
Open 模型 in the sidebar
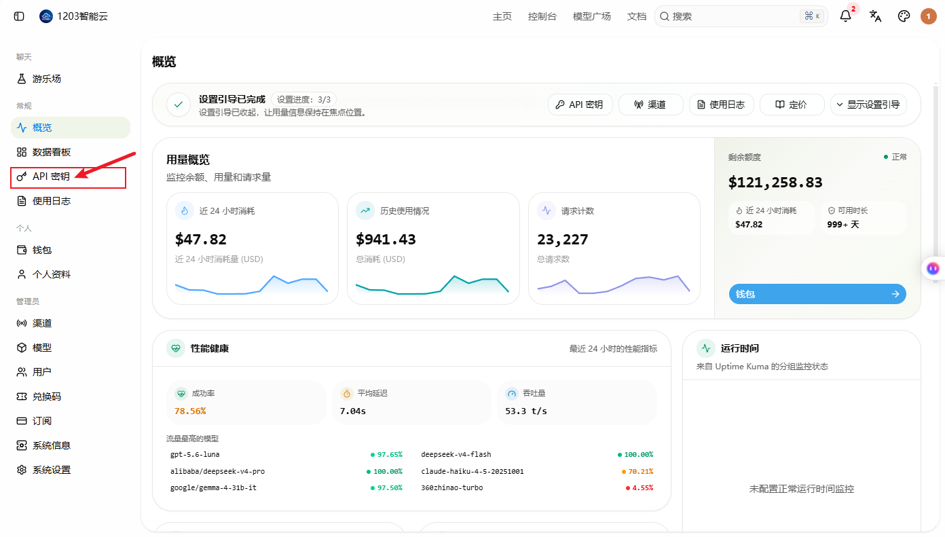click(x=71, y=348)
